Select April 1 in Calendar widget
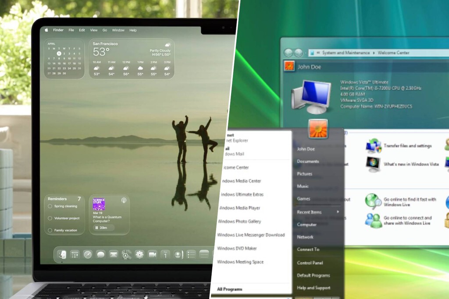 [x=59, y=53]
